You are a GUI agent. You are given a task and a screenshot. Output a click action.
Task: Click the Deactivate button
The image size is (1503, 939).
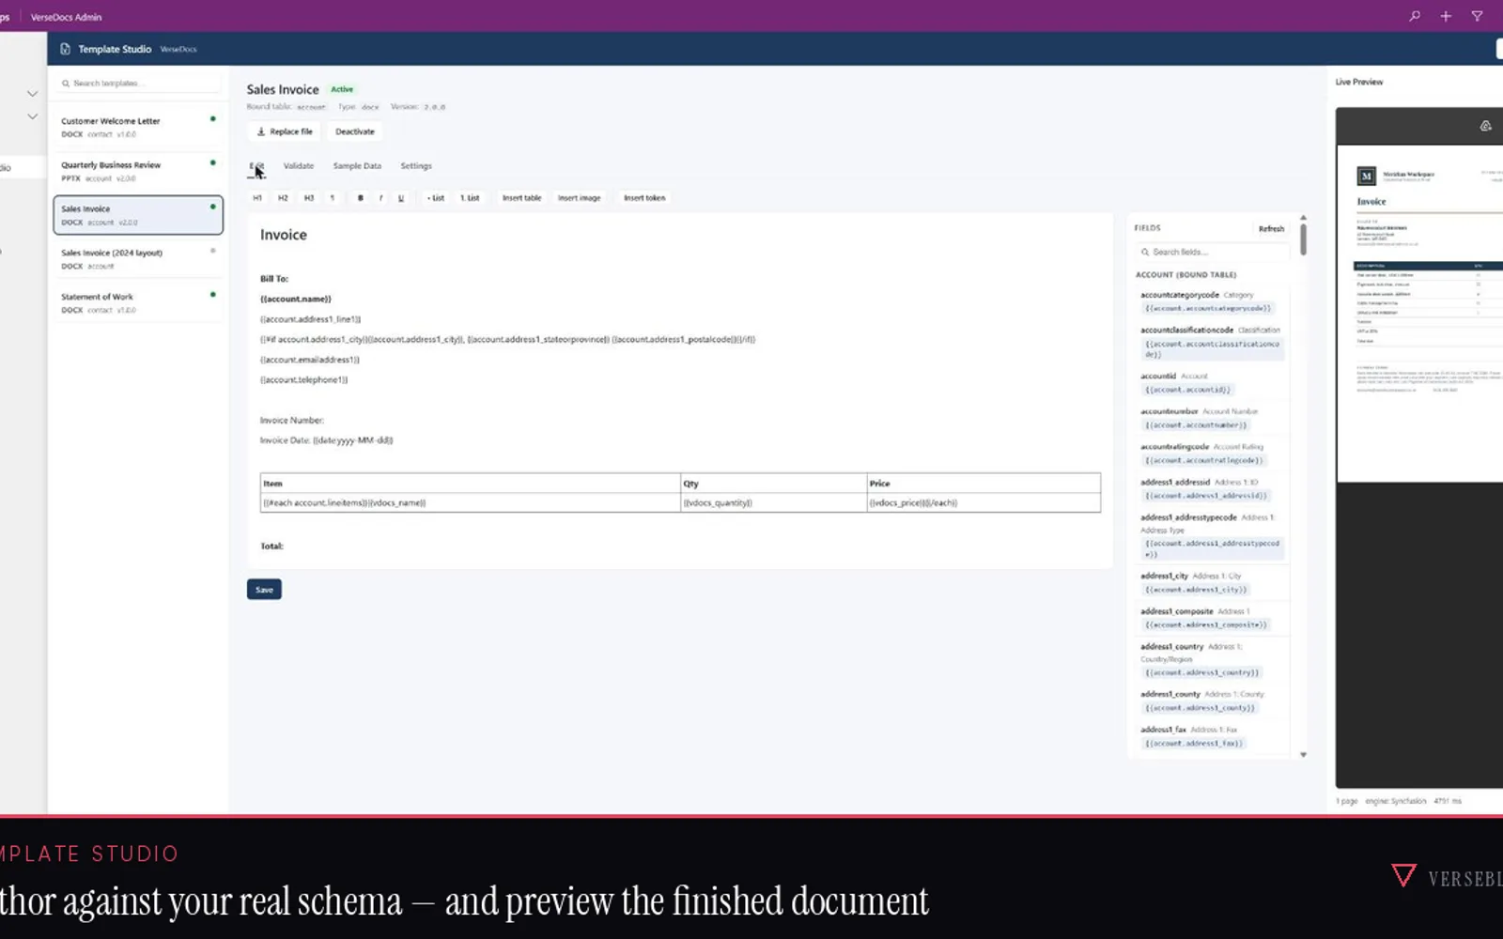[x=355, y=131]
